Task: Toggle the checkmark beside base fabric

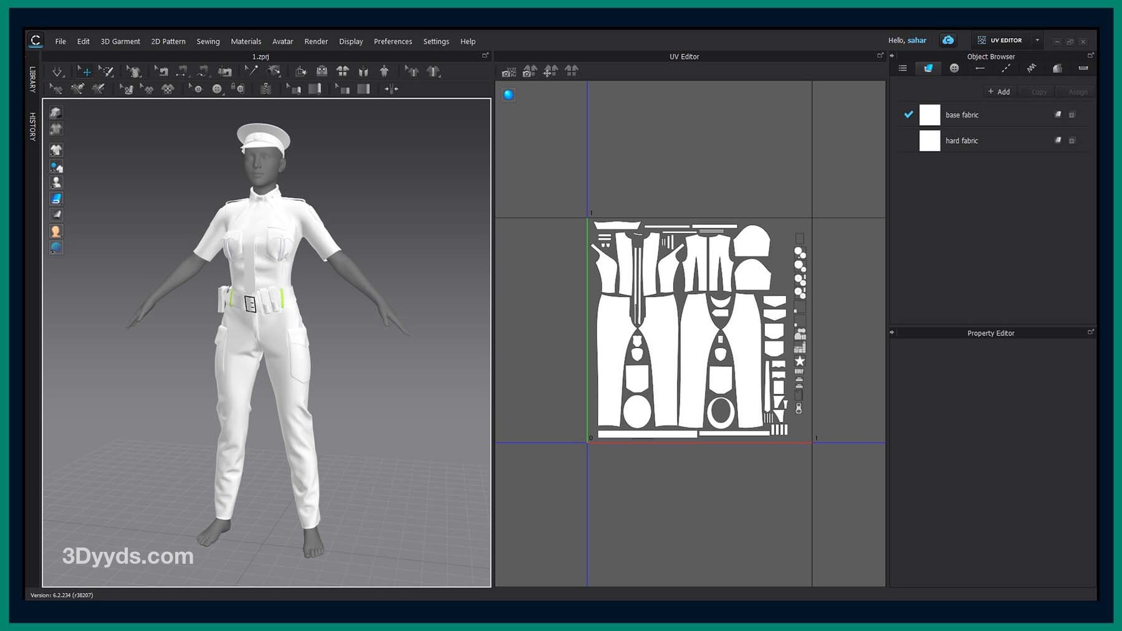Action: click(908, 115)
